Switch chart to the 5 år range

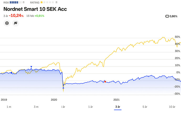(x=145, y=106)
